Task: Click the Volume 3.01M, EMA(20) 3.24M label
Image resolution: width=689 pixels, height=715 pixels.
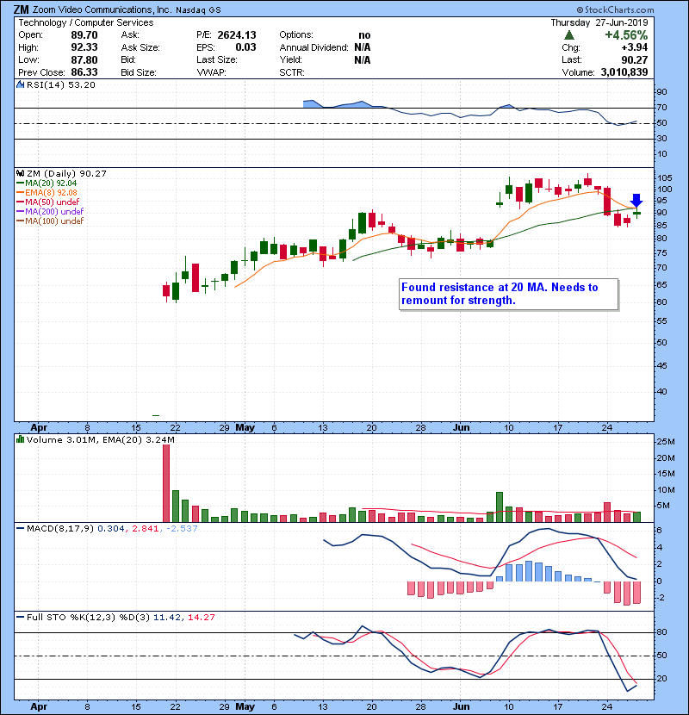Action: 101,440
